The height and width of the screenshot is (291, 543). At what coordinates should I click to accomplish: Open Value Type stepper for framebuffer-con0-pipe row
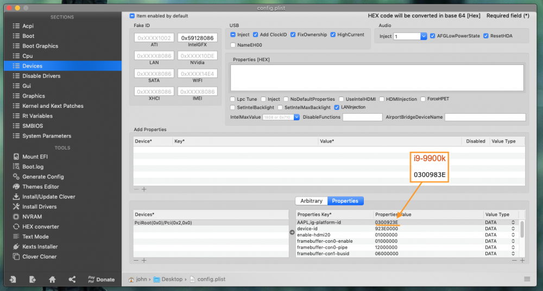click(513, 248)
